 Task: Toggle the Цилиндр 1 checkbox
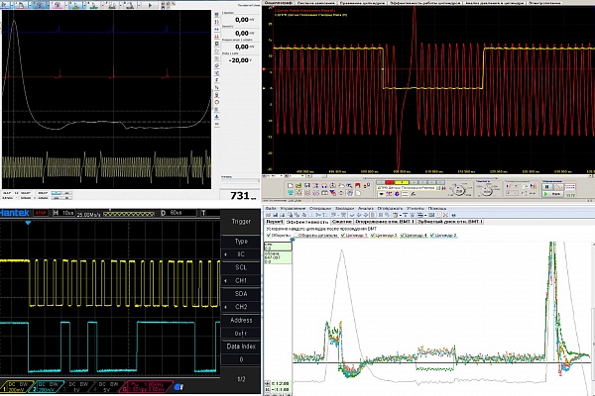(342, 236)
